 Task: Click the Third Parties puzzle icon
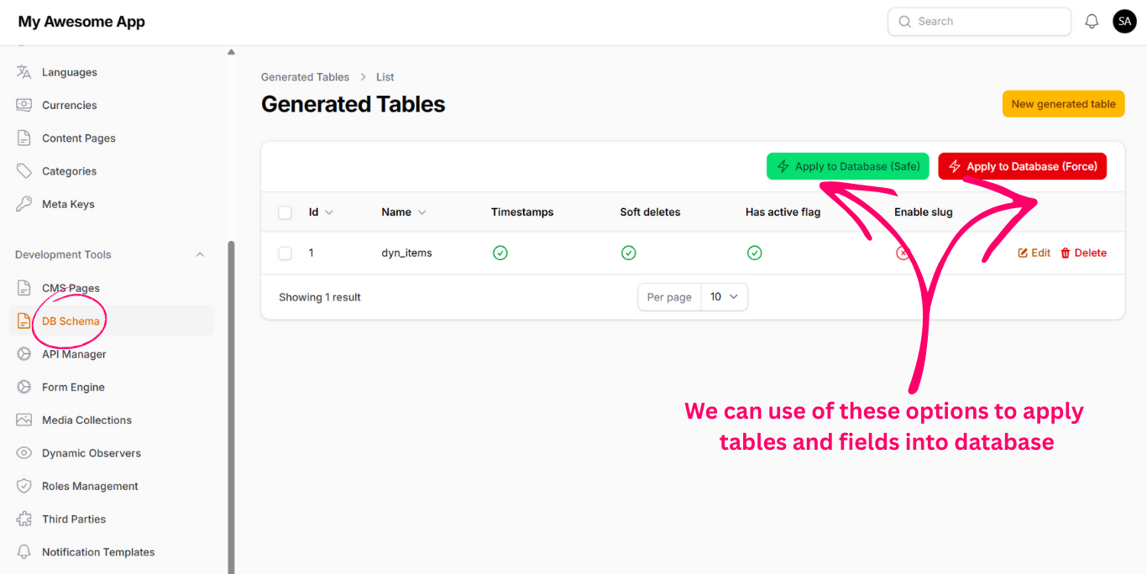tap(24, 519)
